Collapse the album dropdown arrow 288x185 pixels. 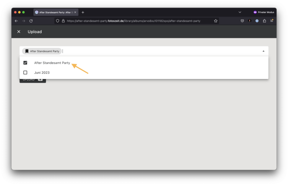[x=264, y=51]
